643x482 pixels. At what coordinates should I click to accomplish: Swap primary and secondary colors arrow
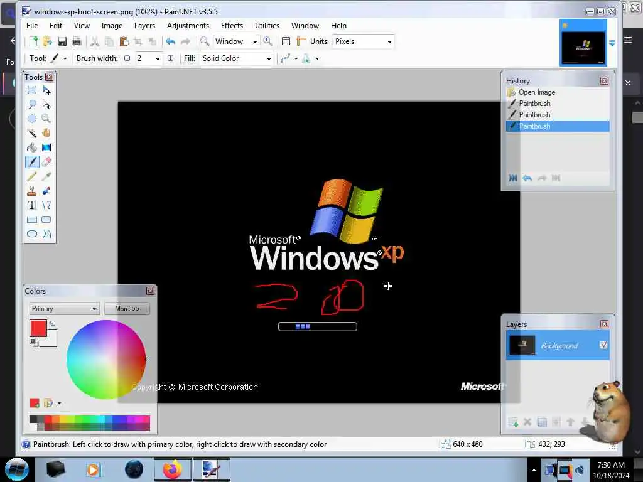click(51, 324)
